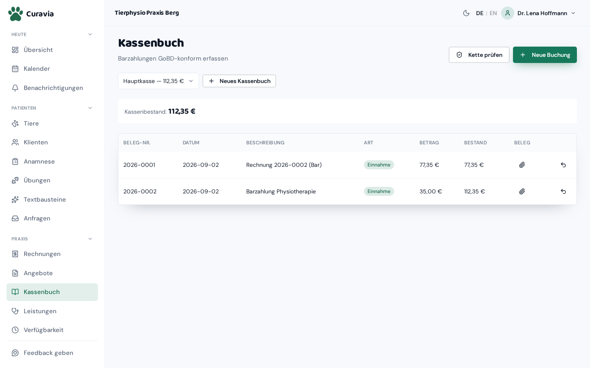590x368 pixels.
Task: Click the Curavia paw logo
Action: point(16,13)
